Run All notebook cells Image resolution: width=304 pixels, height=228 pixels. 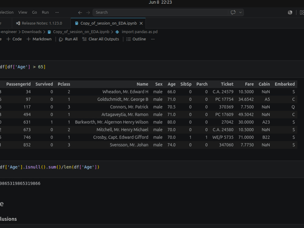click(x=68, y=39)
